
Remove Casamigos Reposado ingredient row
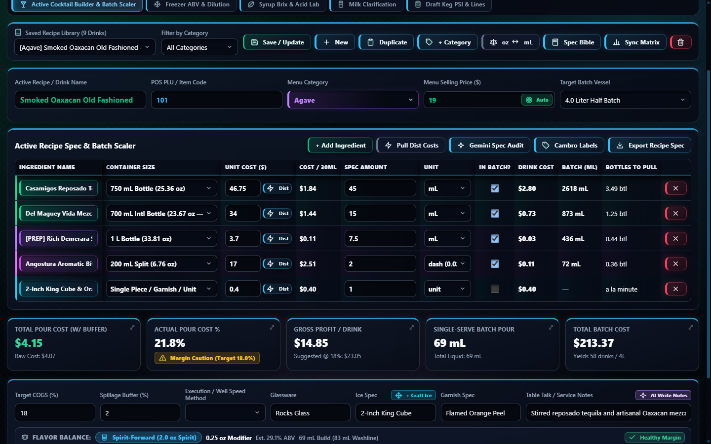click(x=676, y=188)
